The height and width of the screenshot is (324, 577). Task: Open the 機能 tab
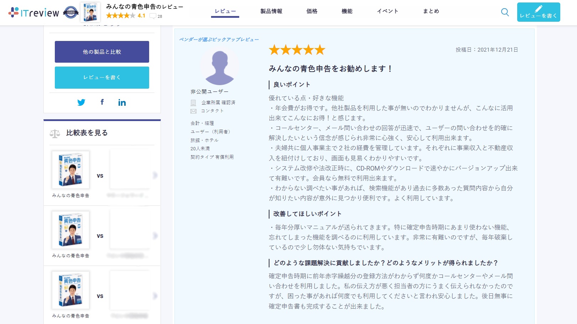(347, 11)
